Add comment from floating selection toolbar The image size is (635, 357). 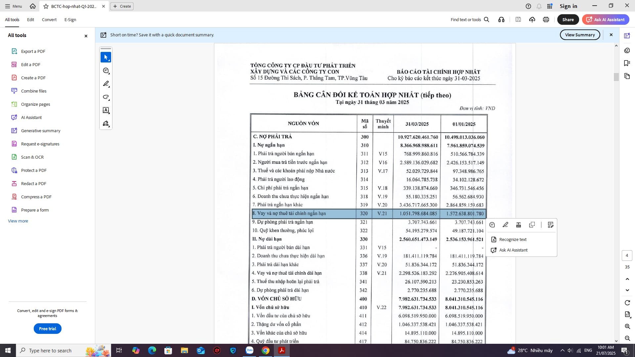click(x=492, y=225)
